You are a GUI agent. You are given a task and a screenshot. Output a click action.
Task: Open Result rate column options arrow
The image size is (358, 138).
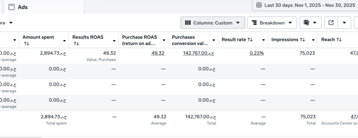(264, 40)
